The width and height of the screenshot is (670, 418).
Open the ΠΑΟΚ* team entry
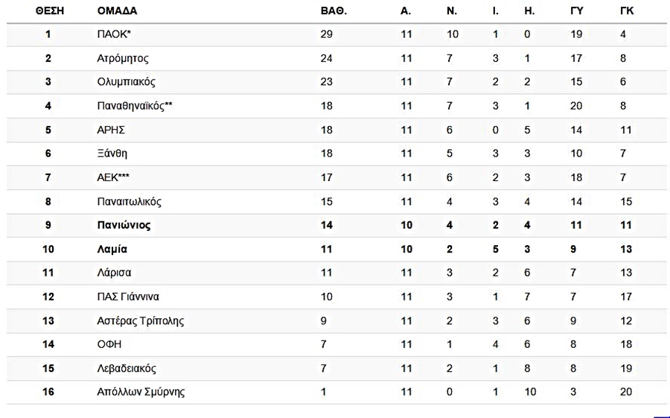[x=114, y=34]
